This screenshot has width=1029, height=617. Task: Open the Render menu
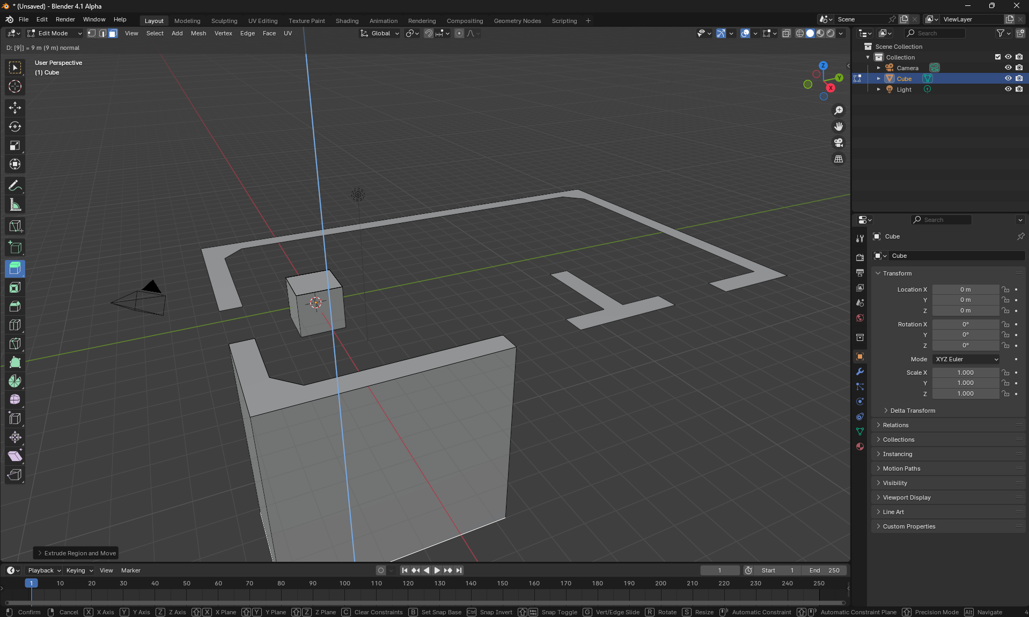coord(65,19)
